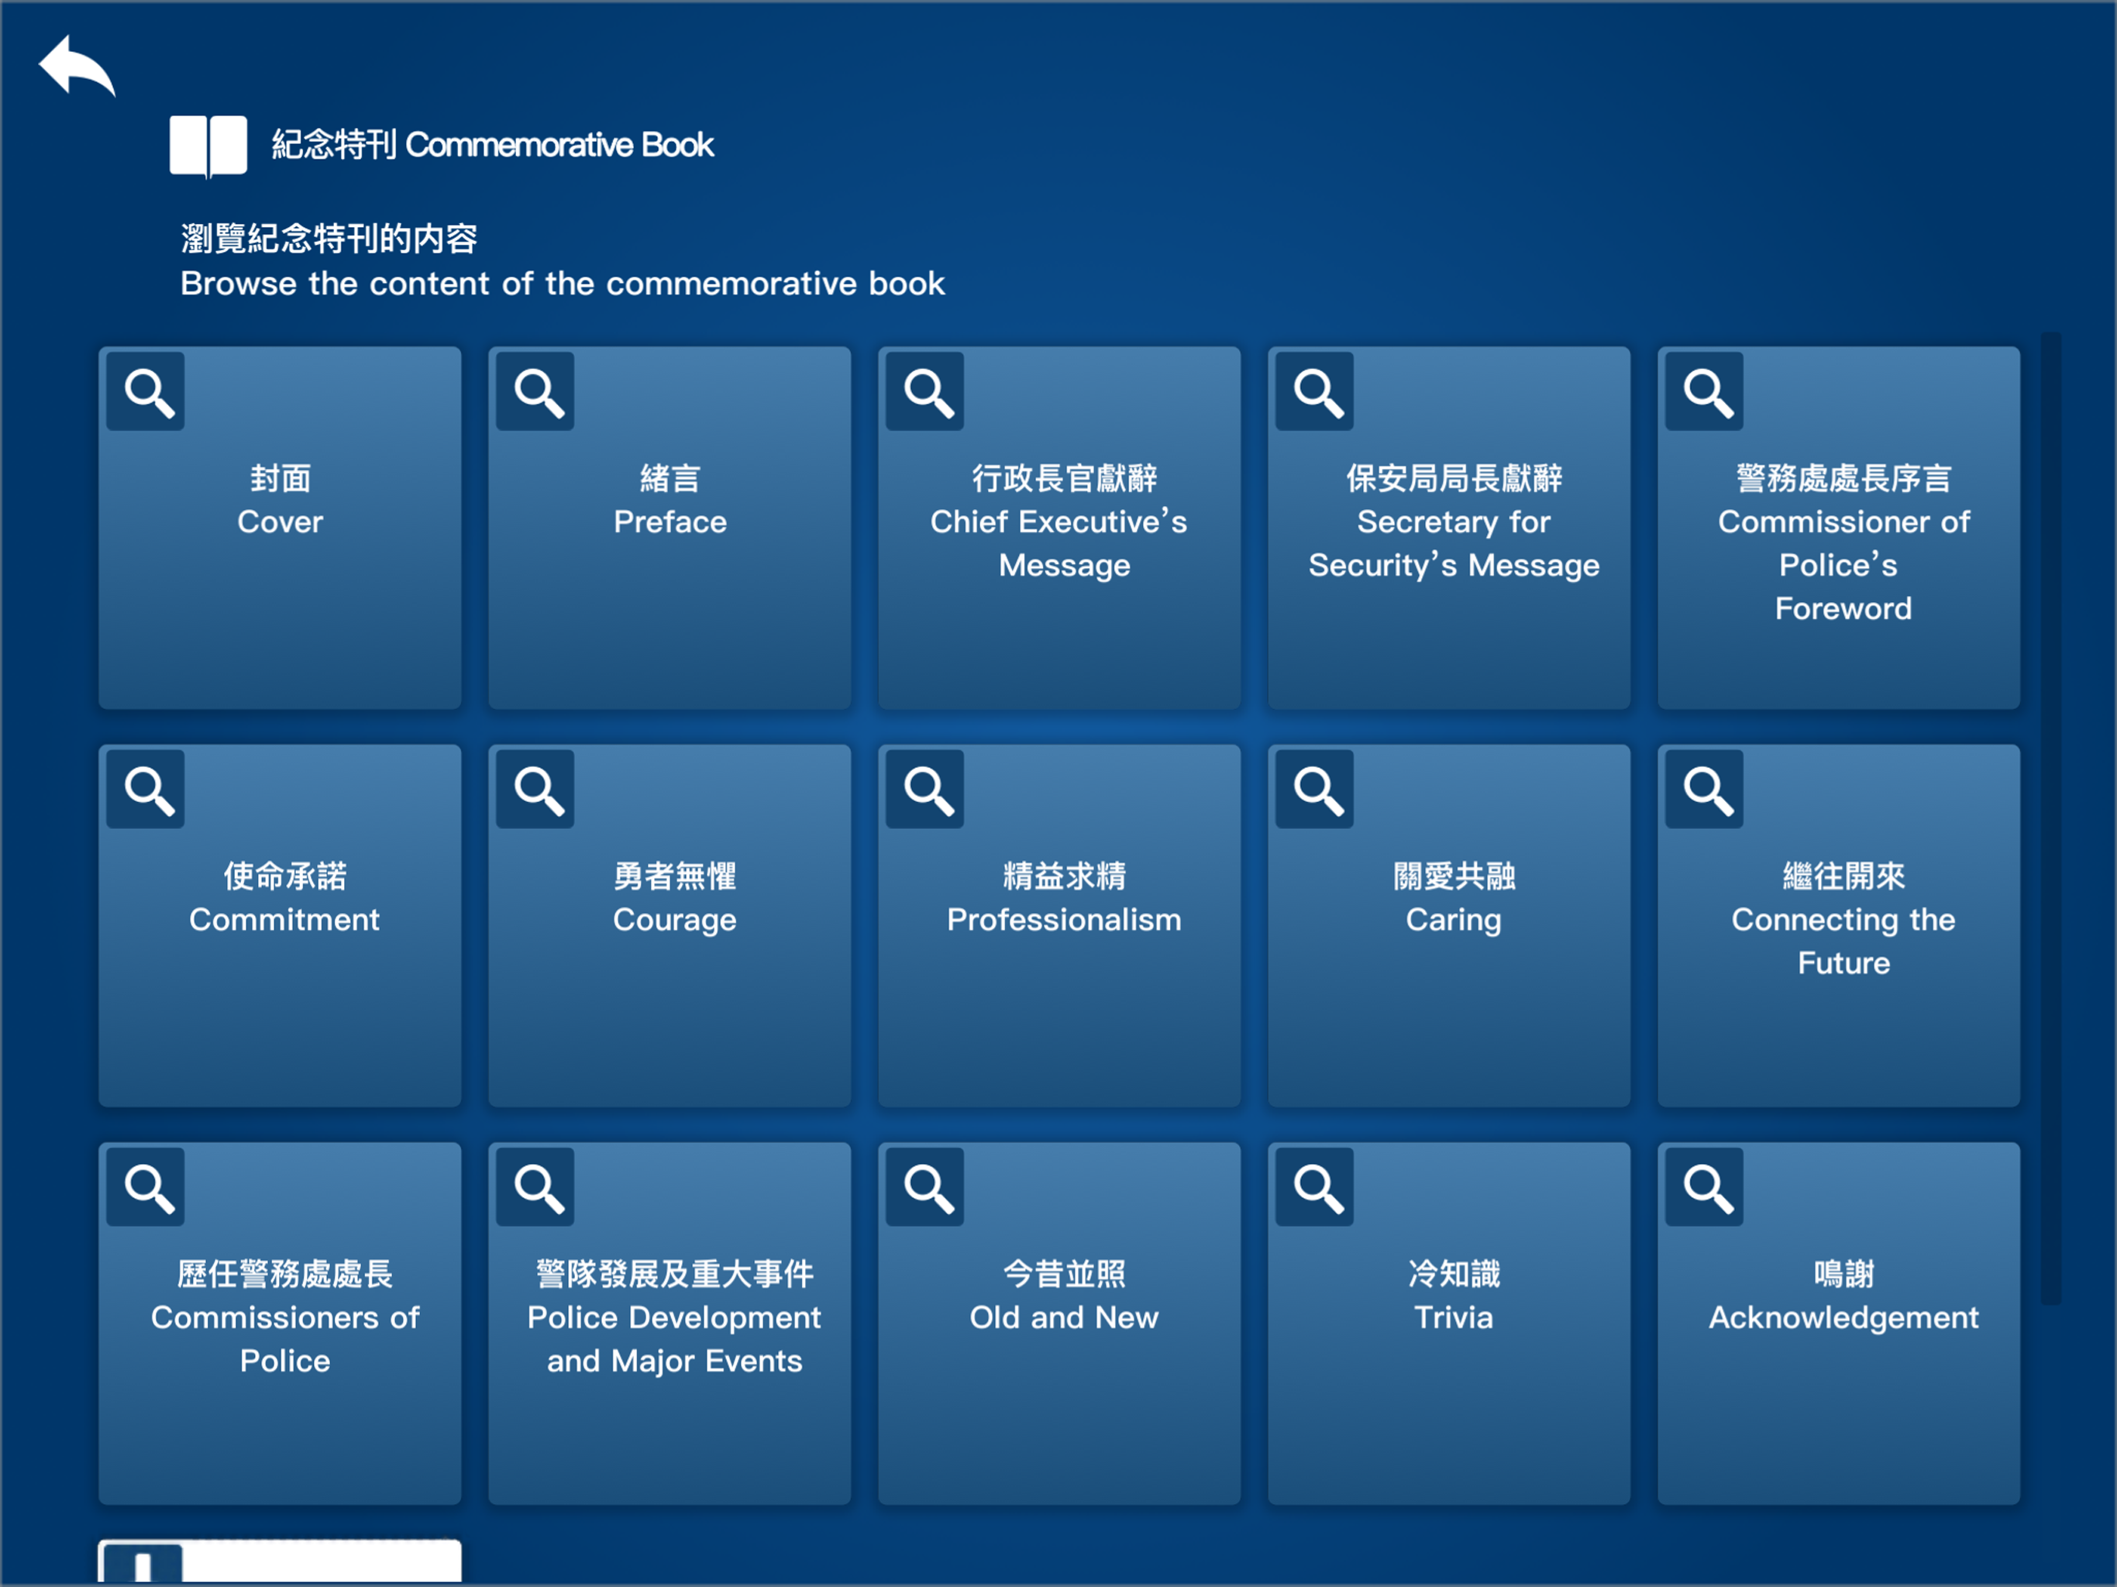Click the magnifier icon on Caring tile
Viewport: 2117px width, 1587px height.
[x=1314, y=790]
